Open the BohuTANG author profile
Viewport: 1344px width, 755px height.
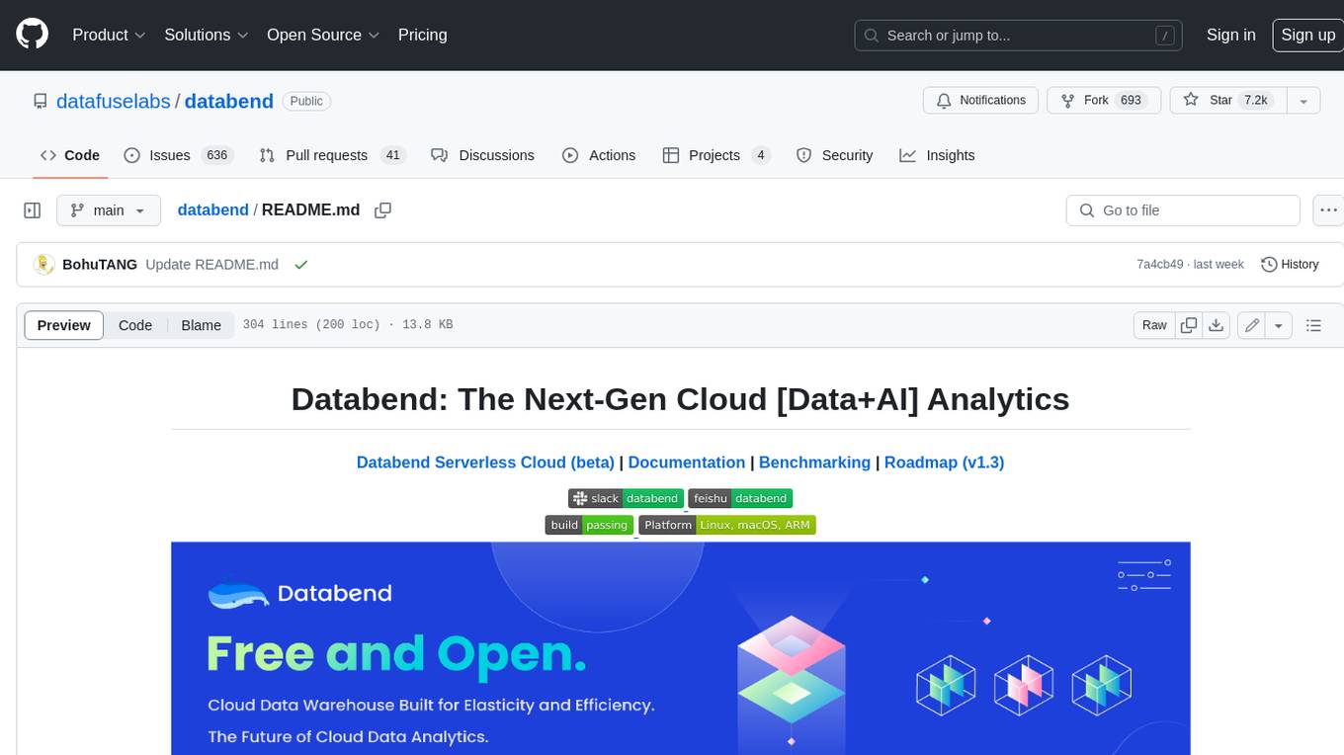coord(100,265)
